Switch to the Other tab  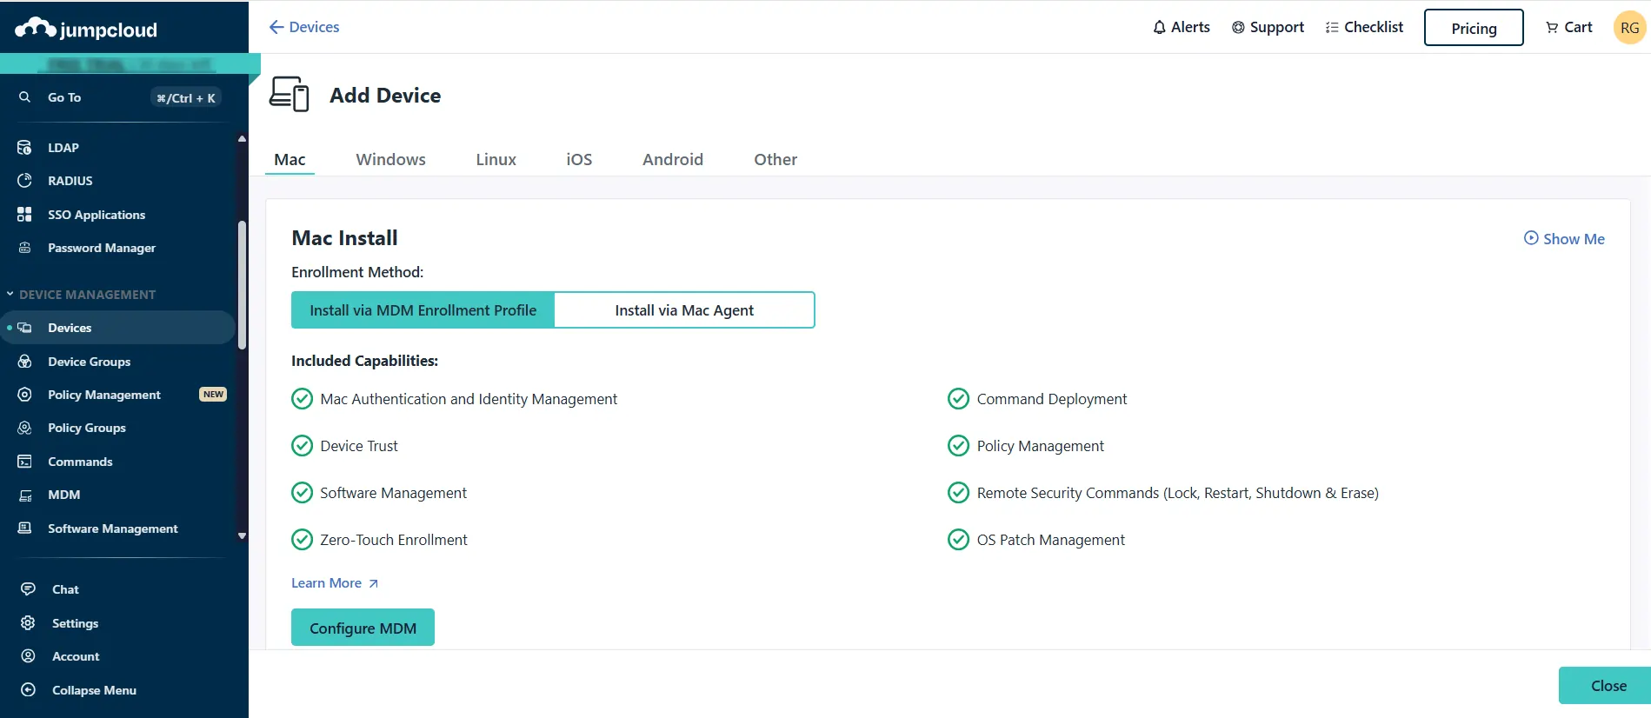click(x=776, y=159)
